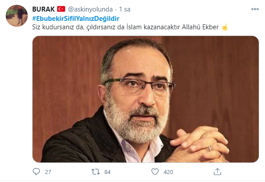Click the 84 retweets count

click(x=108, y=172)
